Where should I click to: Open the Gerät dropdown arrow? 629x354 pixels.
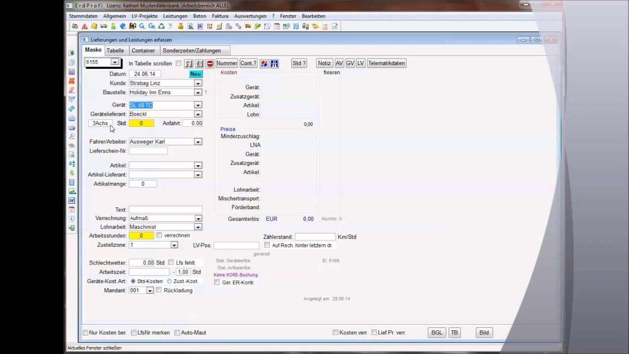tap(198, 105)
